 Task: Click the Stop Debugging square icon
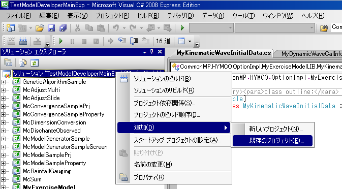[x=84, y=41]
